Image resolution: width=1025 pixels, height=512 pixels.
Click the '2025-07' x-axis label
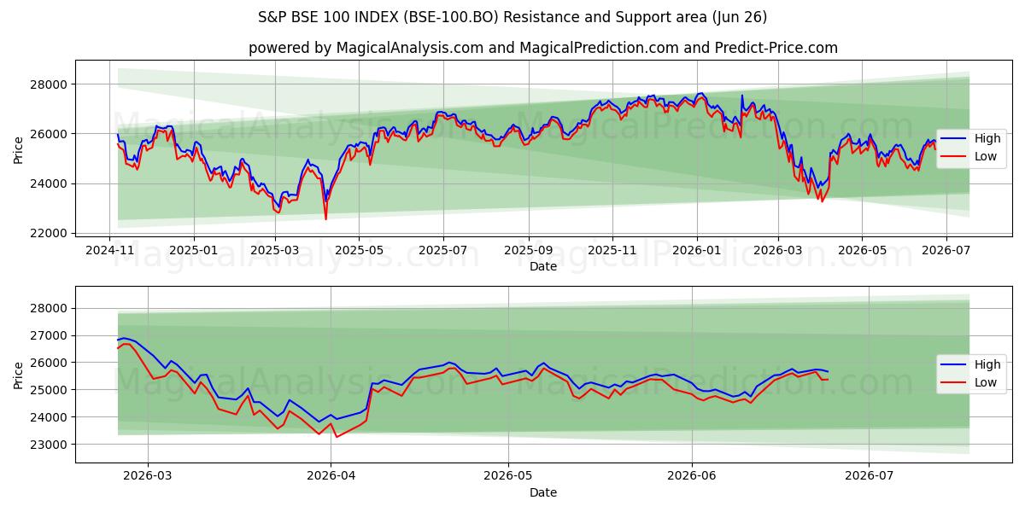click(x=442, y=251)
